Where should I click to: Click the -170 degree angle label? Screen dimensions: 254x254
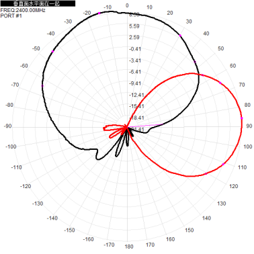coord(109,245)
